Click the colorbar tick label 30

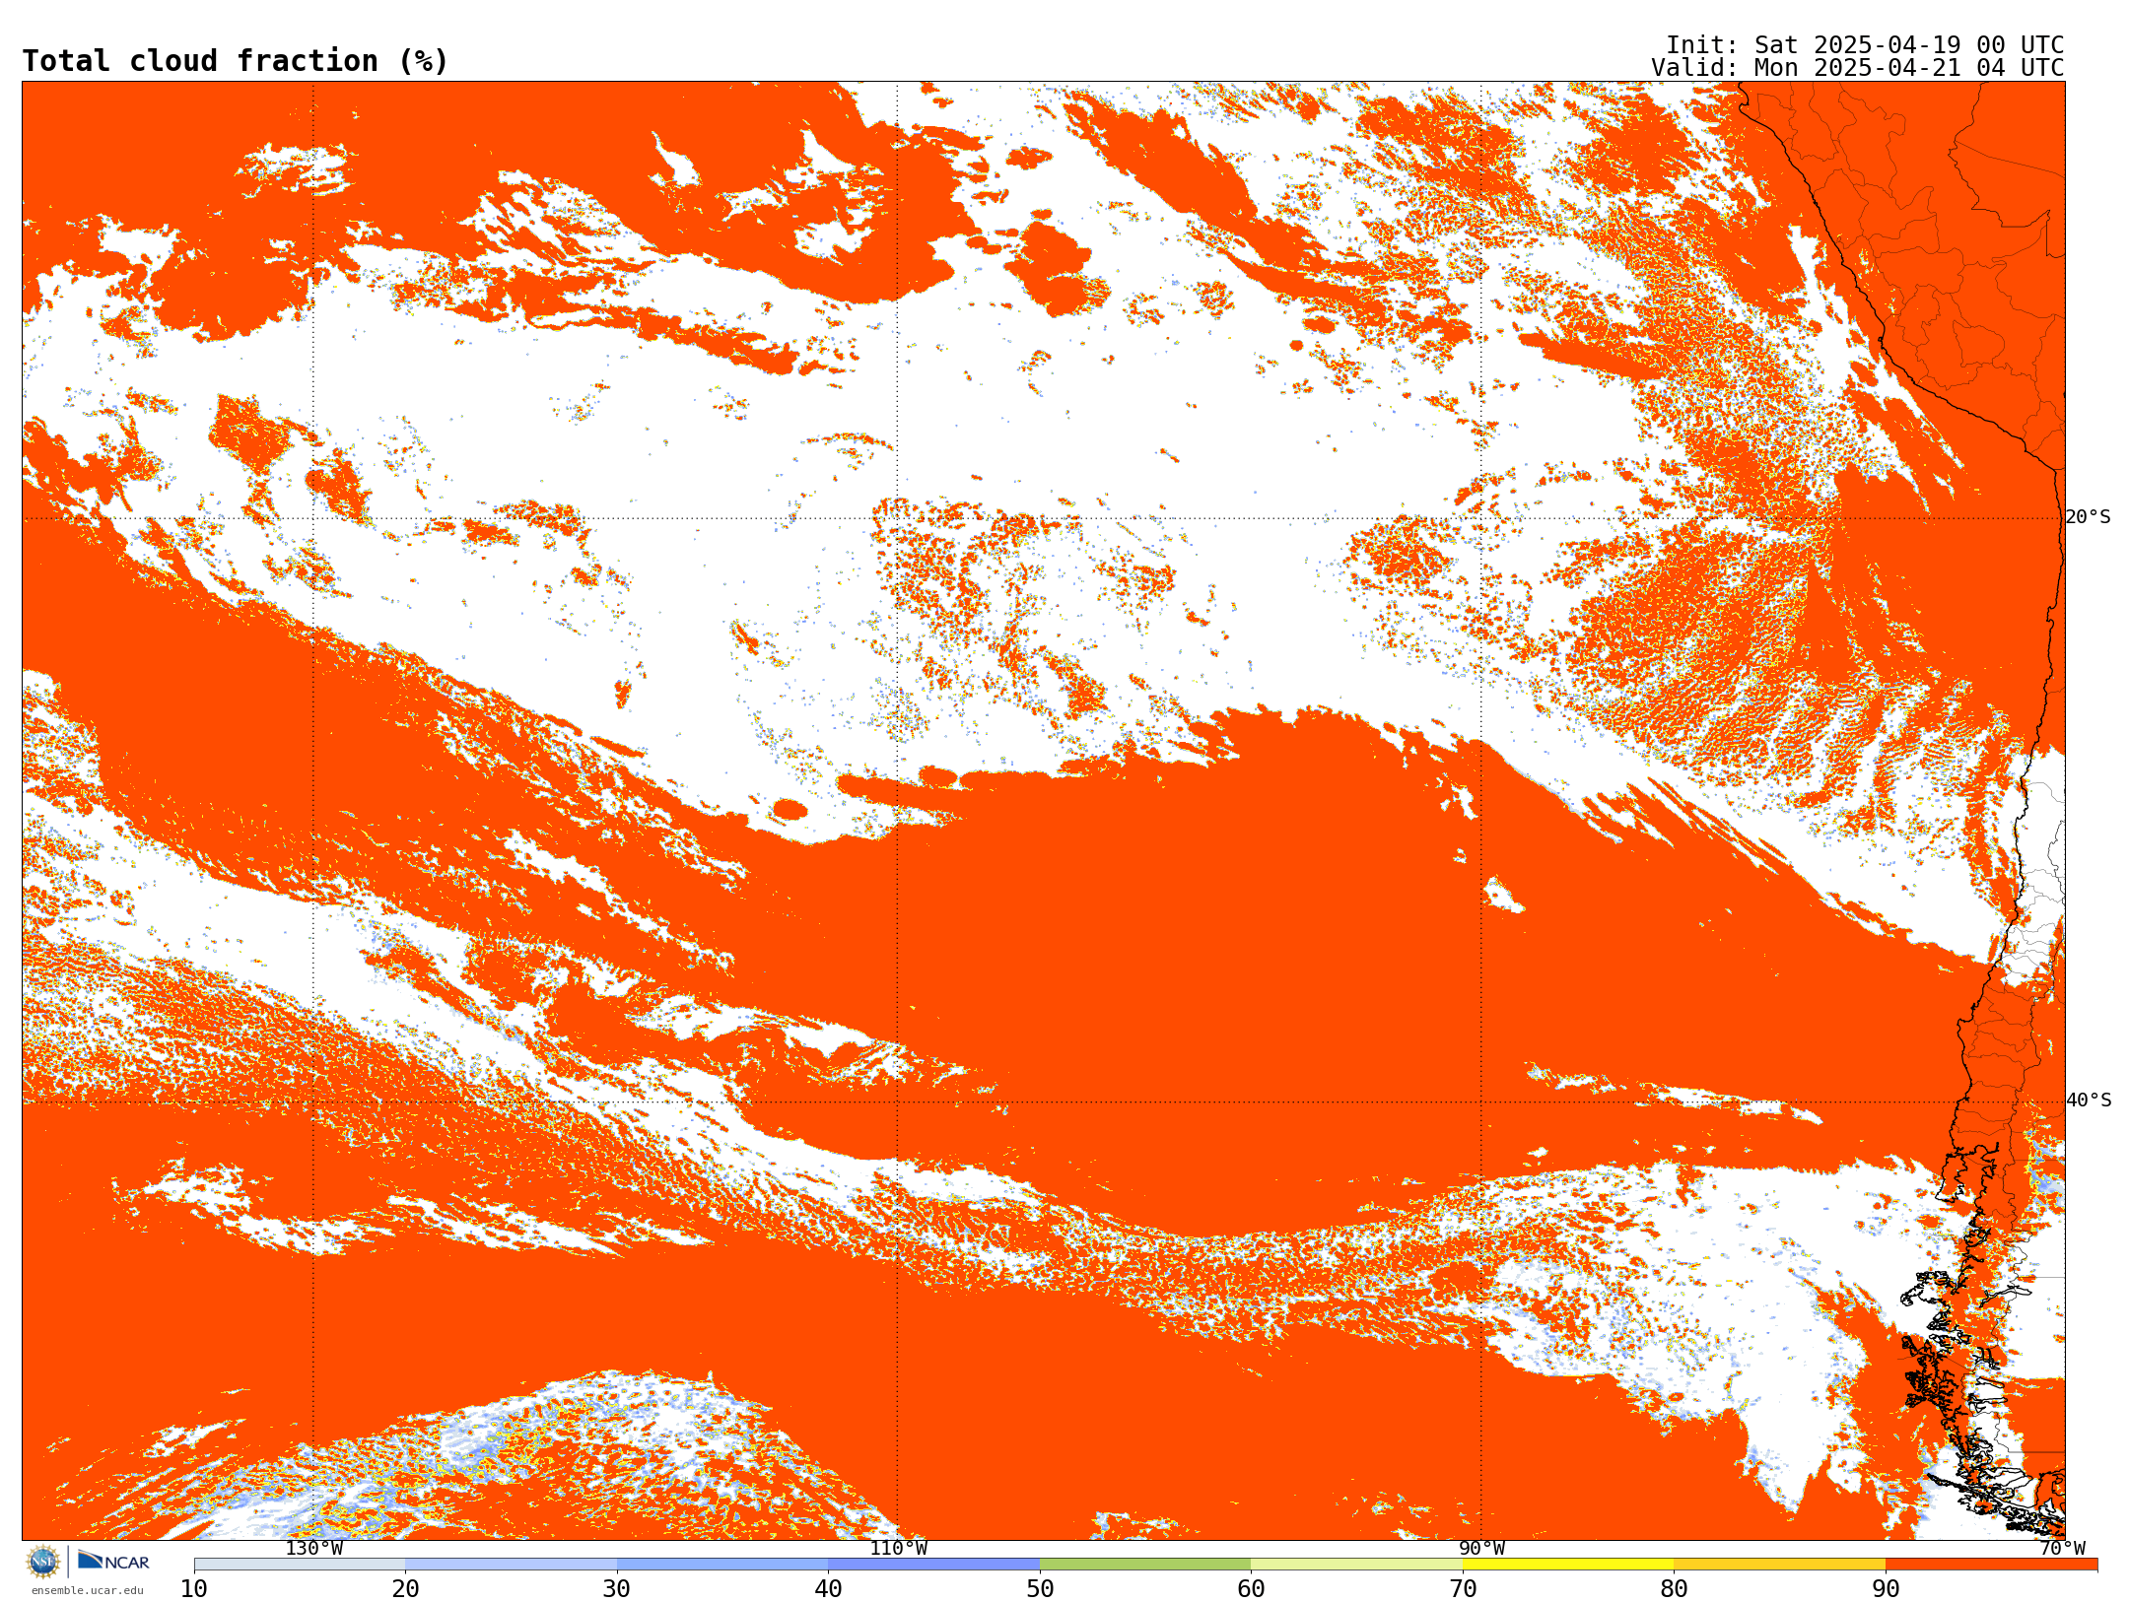click(617, 1589)
